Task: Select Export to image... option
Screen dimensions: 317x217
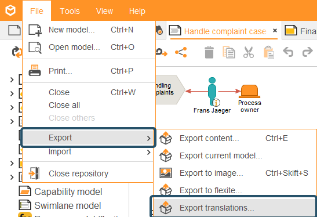Action: point(235,173)
